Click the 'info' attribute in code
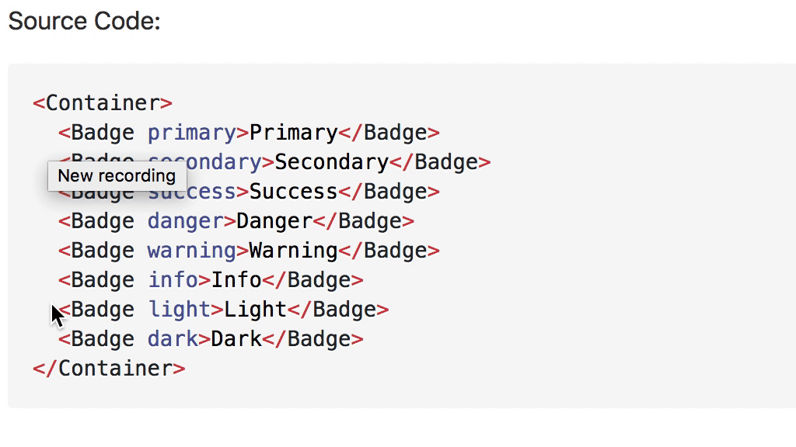796x447 pixels. (173, 279)
